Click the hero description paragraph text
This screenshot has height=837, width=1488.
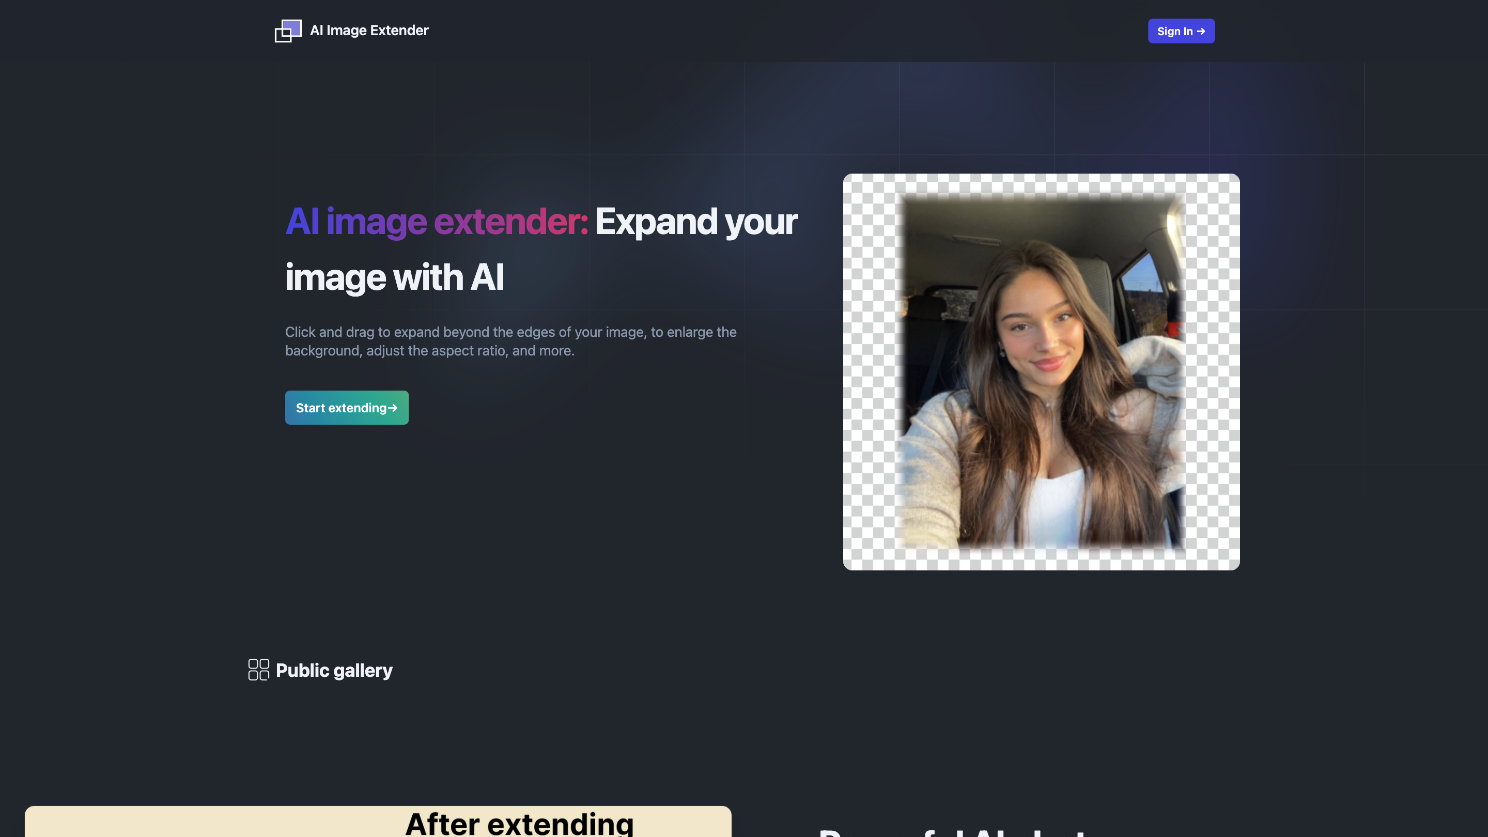coord(510,340)
